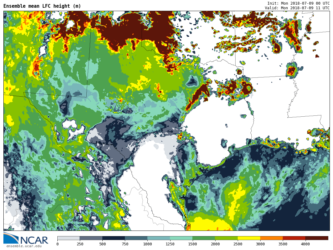This screenshot has height=250, width=333.
Task: Click the 1000–1250 teal colorbar segment
Action: tap(159, 238)
